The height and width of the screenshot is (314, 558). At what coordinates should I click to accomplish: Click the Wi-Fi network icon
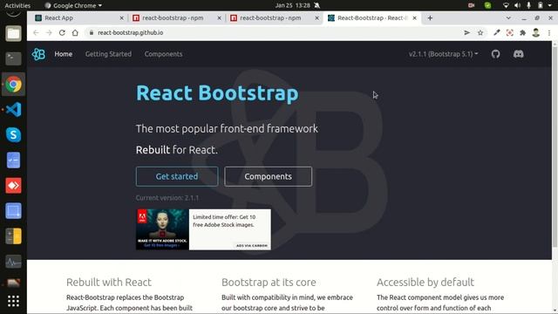coord(506,5)
